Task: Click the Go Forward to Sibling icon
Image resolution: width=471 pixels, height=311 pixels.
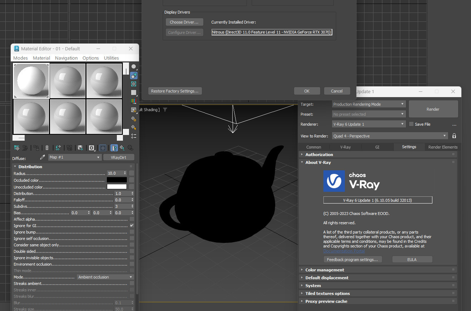Action: 131,147
